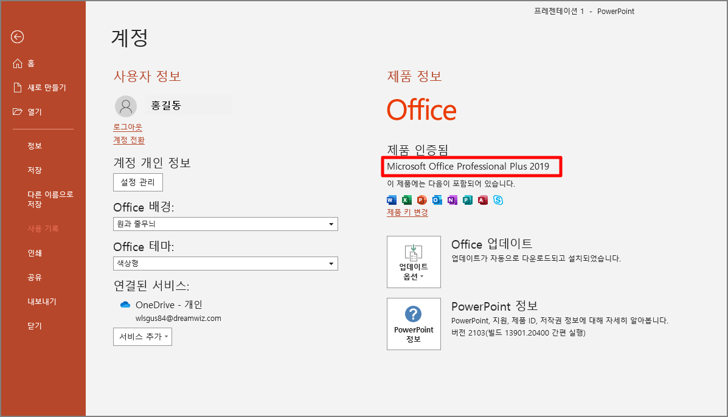Click the Publisher app icon
The image size is (728, 417).
pos(468,200)
